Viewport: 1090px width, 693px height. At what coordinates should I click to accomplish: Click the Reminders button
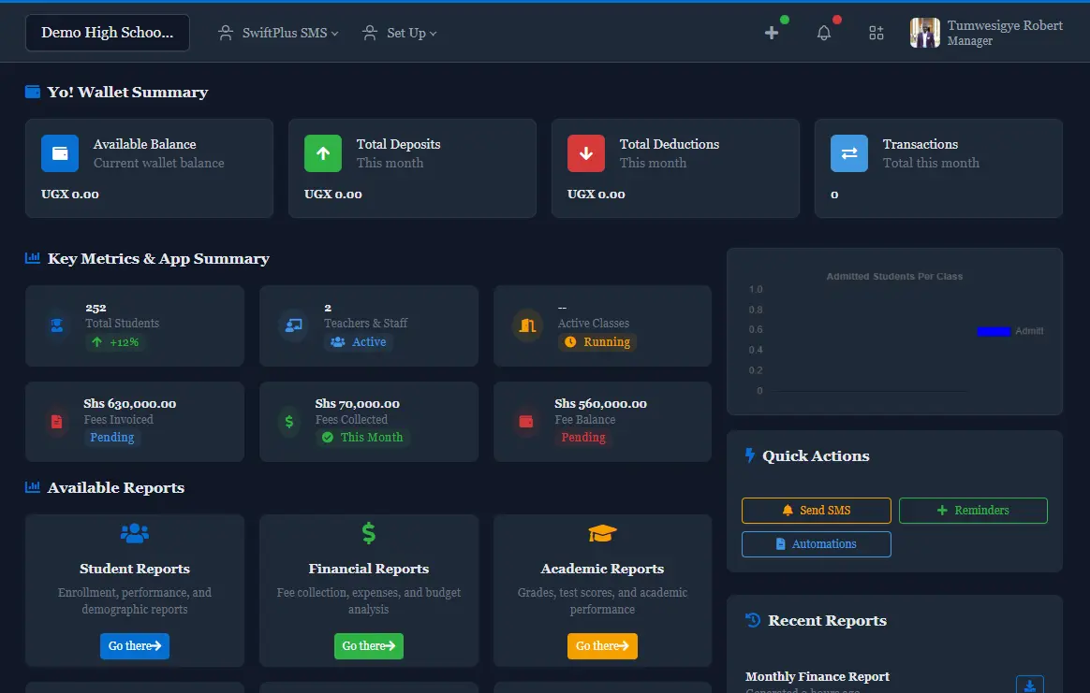(973, 511)
